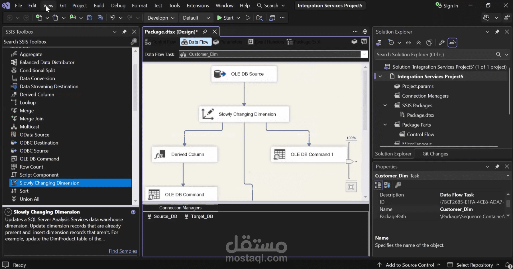Select the Derived Column canvas node
The image size is (513, 269).
[x=184, y=154]
